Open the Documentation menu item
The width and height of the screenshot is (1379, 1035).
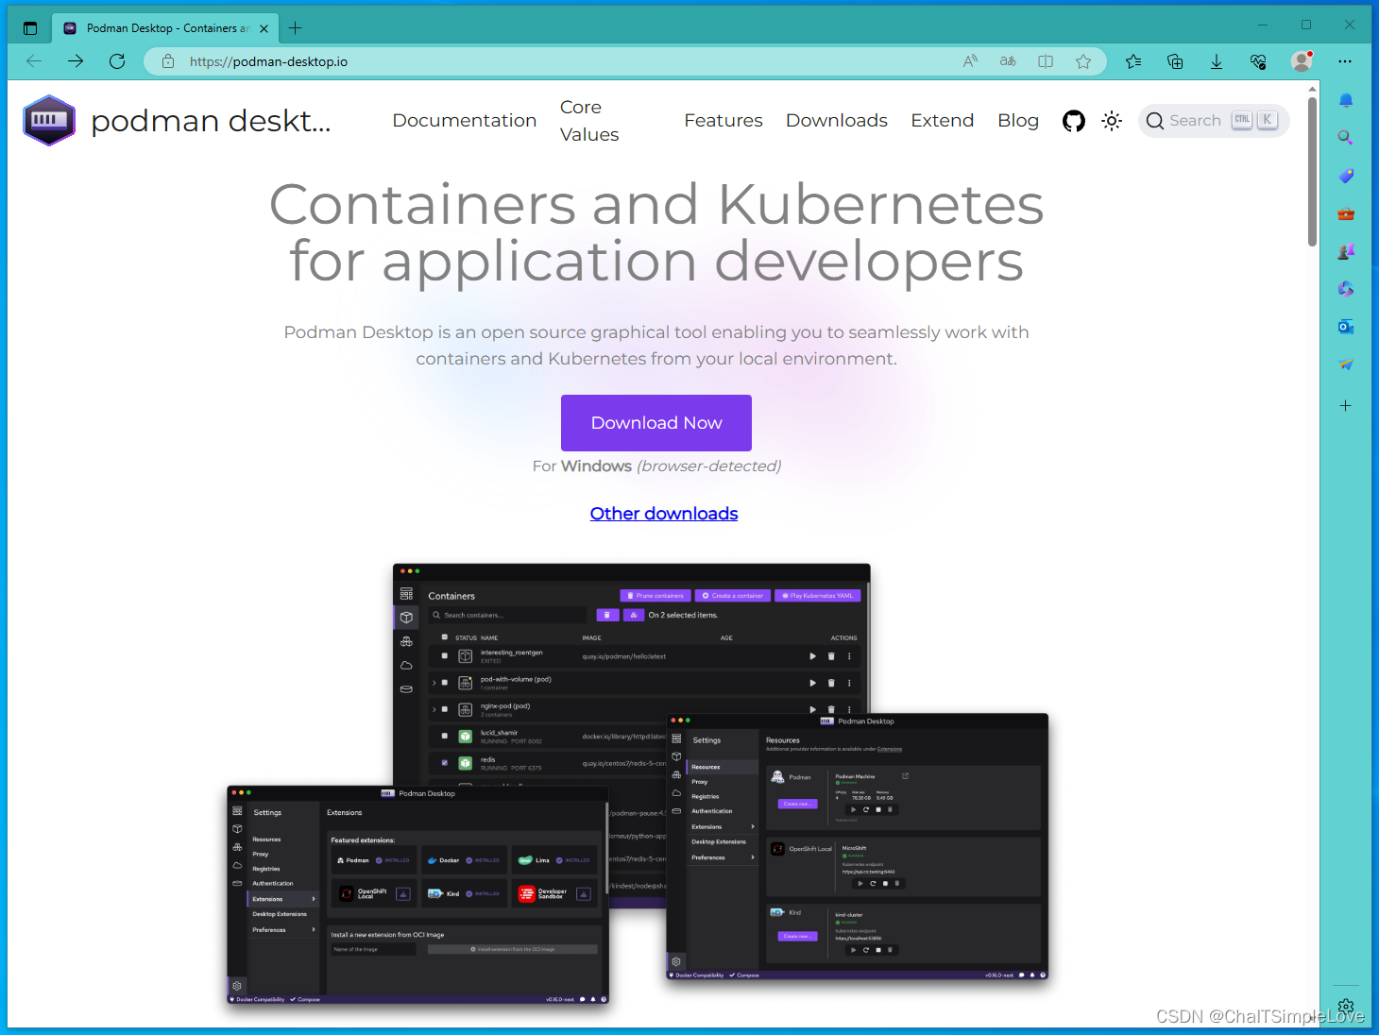[x=465, y=121]
